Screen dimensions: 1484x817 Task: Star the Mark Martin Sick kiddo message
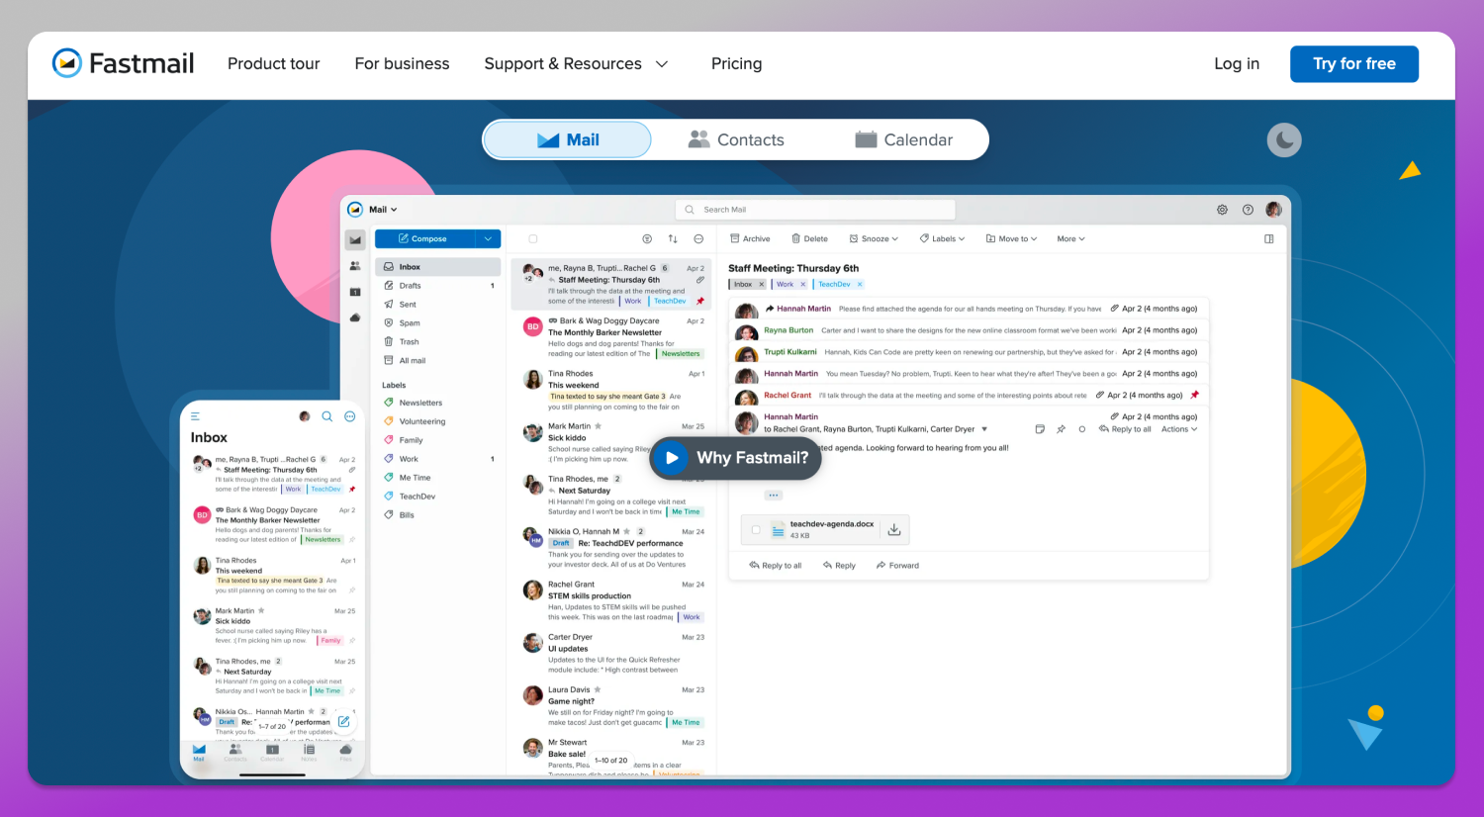599,426
